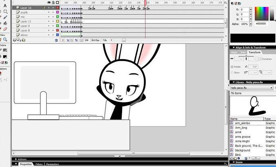276x167 pixels.
Task: Click Modify Onion Markers button
Action: [81, 40]
